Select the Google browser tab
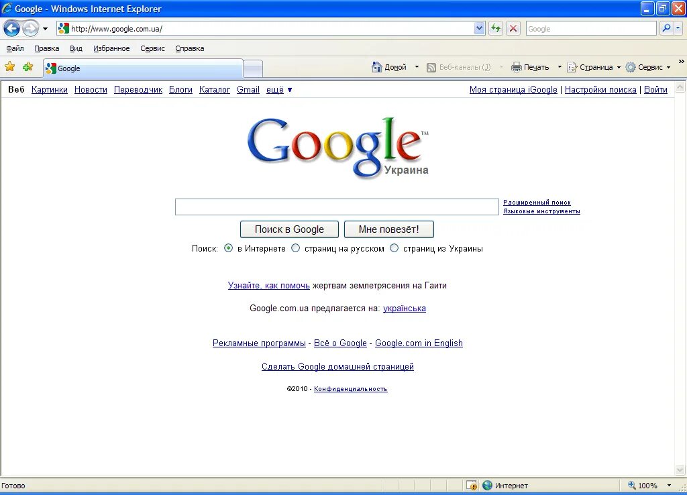Image resolution: width=687 pixels, height=495 pixels. pos(143,68)
